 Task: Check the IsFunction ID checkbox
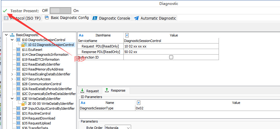click(171, 57)
